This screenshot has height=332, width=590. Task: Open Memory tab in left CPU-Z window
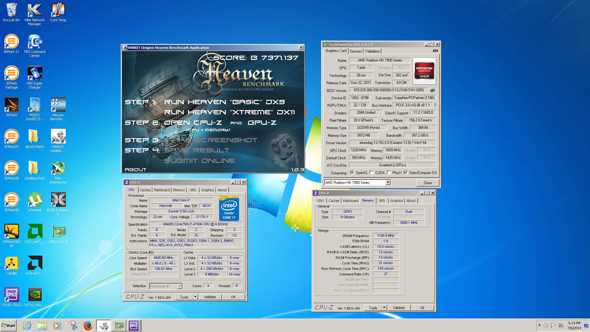click(179, 190)
